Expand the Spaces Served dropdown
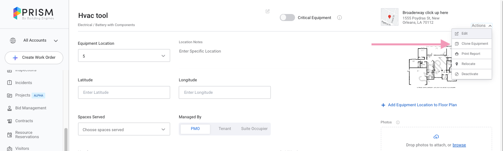Screen dimensions: 503x151 [x=124, y=129]
